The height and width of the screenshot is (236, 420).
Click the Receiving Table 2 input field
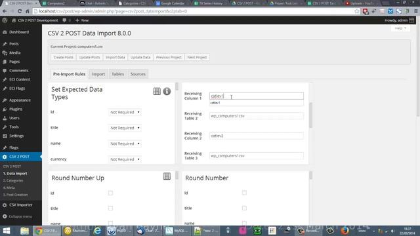tap(257, 116)
